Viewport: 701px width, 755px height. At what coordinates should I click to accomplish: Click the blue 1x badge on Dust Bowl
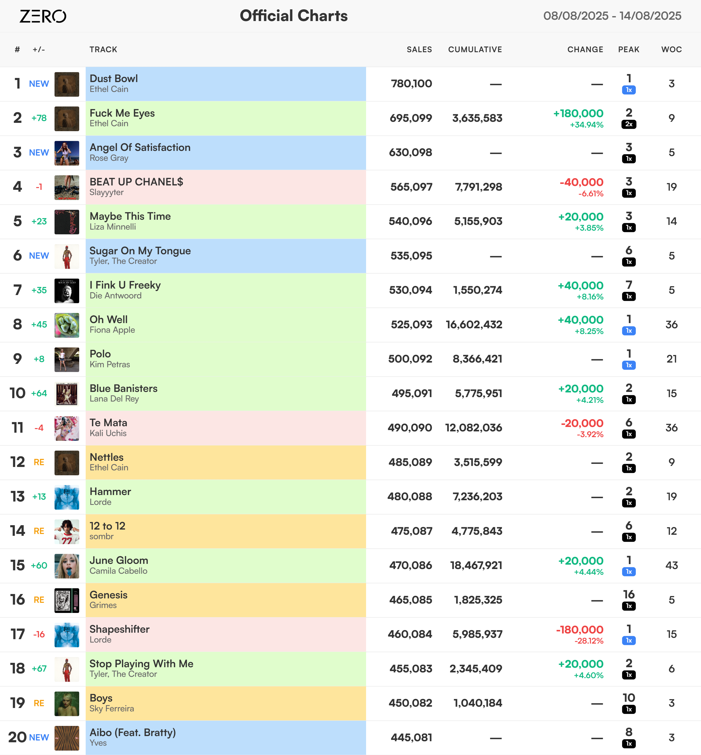629,90
